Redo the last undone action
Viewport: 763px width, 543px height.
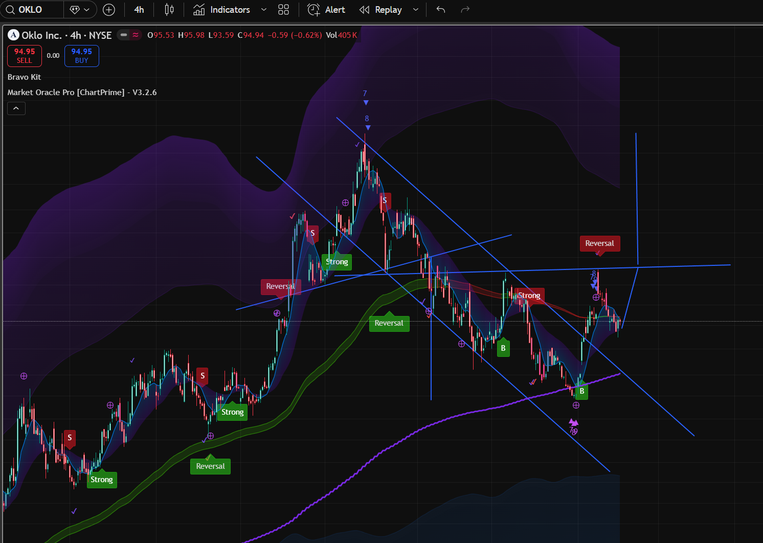pos(465,10)
